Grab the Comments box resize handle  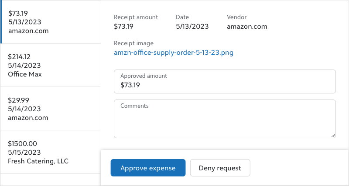[x=333, y=135]
